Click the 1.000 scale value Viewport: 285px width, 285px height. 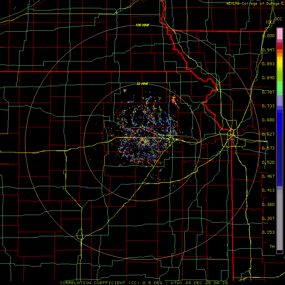coord(269,35)
